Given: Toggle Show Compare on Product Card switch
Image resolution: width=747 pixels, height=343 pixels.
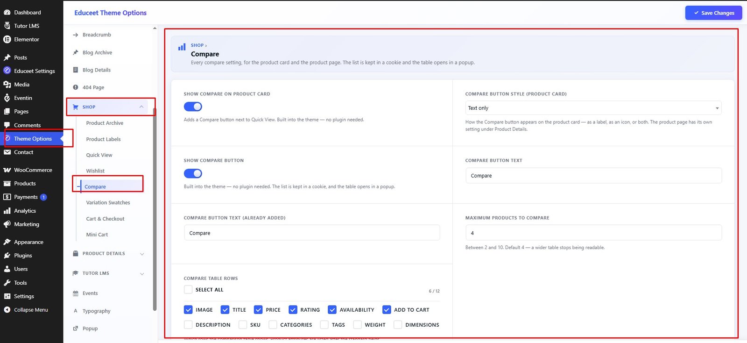Looking at the screenshot, I should 193,107.
